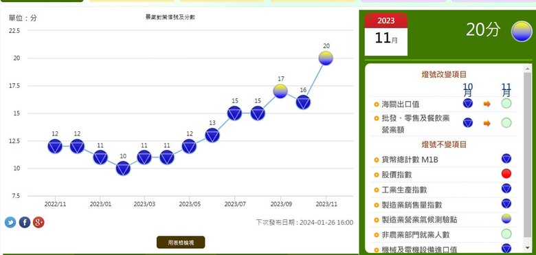Click the 單位:分 unit label
The width and height of the screenshot is (536, 255).
(x=23, y=18)
